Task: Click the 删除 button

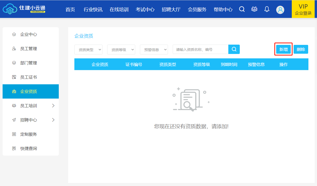Action: pos(301,49)
